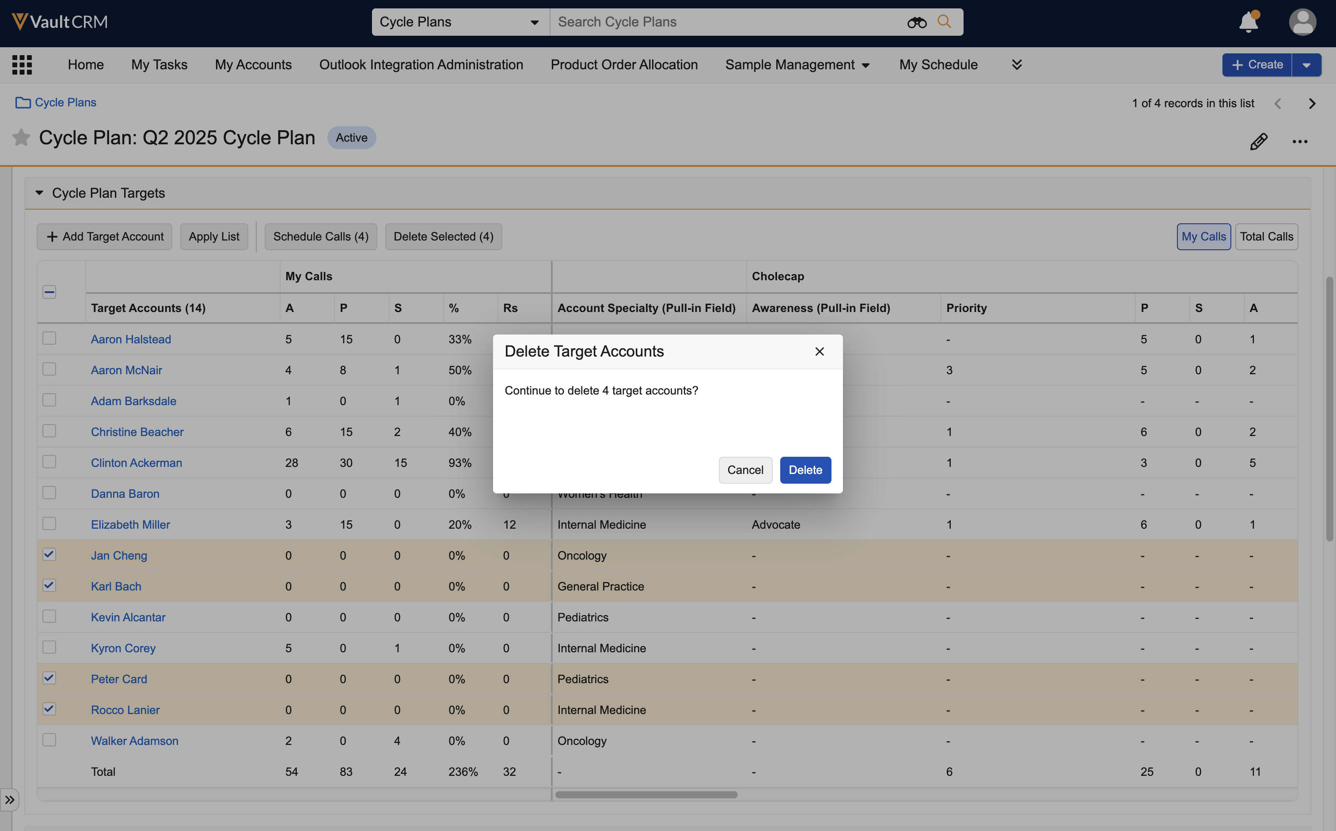Toggle the select-all header checkbox
The image size is (1336, 831).
coord(49,292)
